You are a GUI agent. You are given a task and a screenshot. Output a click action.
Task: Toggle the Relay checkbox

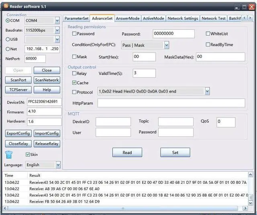point(74,73)
